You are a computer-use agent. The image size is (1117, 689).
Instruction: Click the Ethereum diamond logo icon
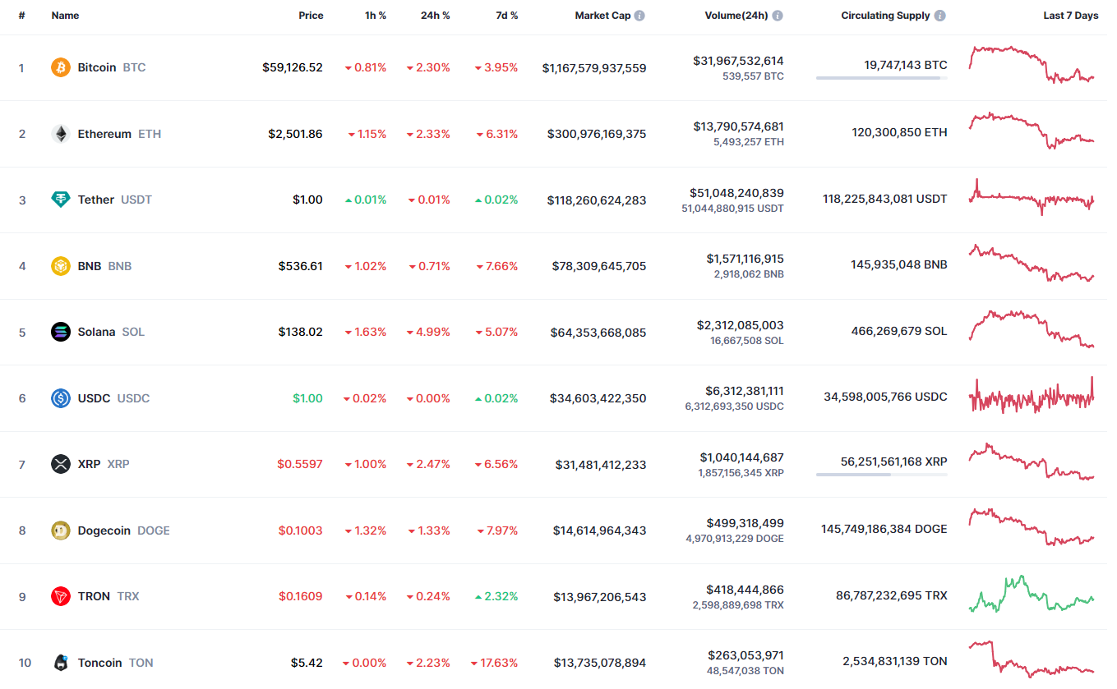point(61,134)
